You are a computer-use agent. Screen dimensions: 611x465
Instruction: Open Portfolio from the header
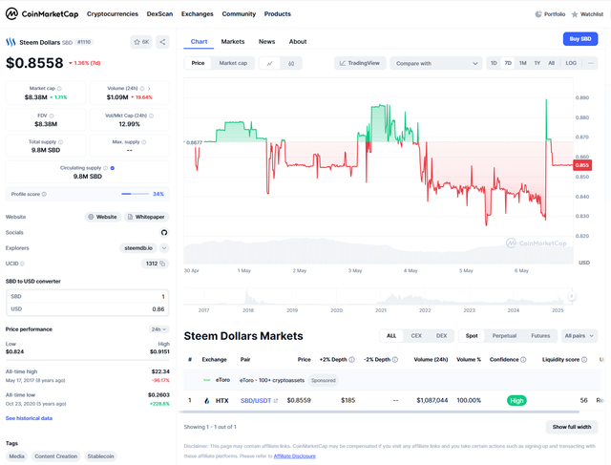[x=550, y=14]
